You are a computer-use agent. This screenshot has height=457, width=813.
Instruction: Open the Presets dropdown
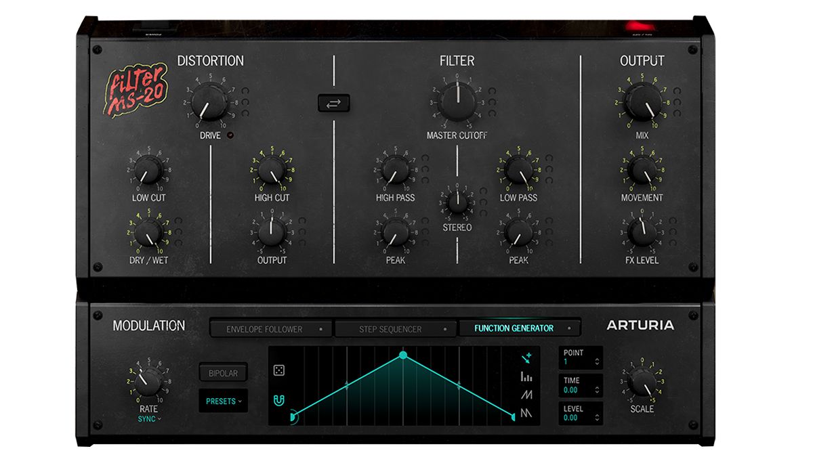(x=224, y=400)
